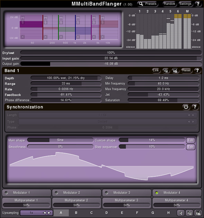The width and height of the screenshot is (204, 218).
Task: Select next Type value with right arrow
Action: coord(193,122)
